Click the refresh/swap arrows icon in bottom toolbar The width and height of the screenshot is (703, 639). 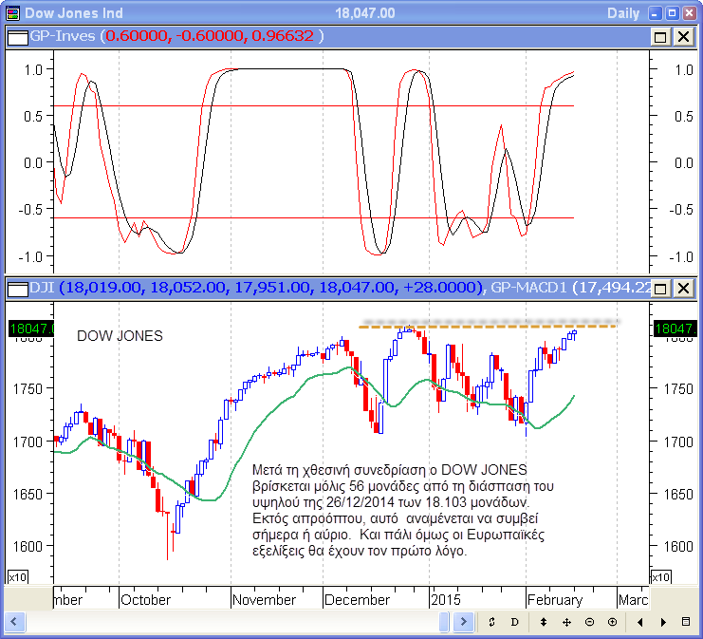(491, 622)
